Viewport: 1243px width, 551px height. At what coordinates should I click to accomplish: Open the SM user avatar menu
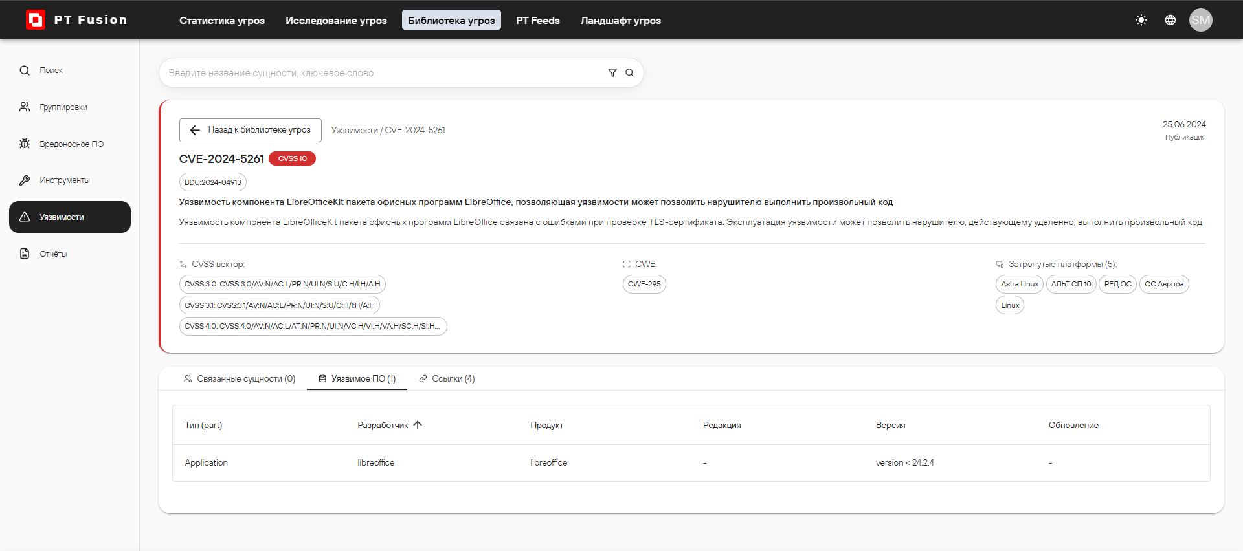pyautogui.click(x=1201, y=20)
